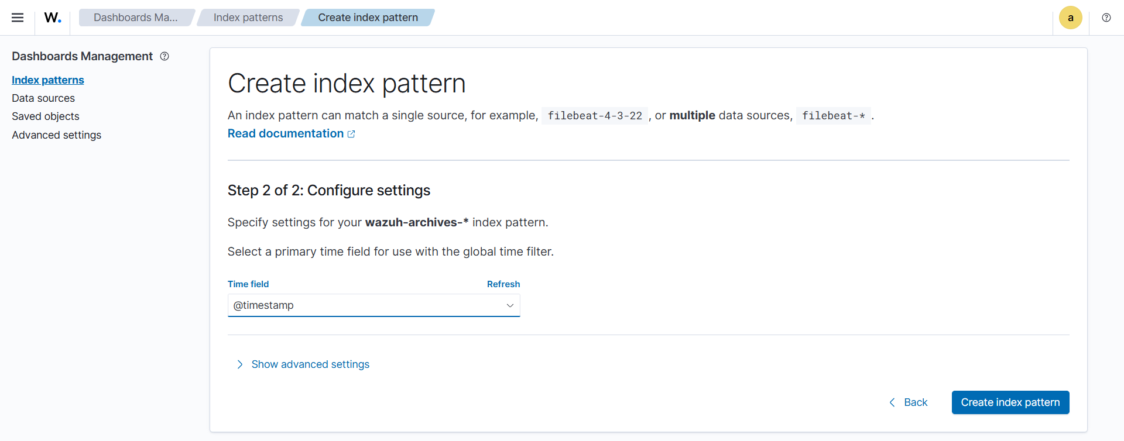
Task: Open Saved objects in the sidebar
Action: coord(46,116)
